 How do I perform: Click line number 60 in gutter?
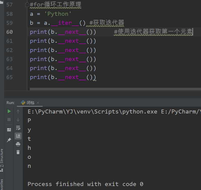point(10,32)
